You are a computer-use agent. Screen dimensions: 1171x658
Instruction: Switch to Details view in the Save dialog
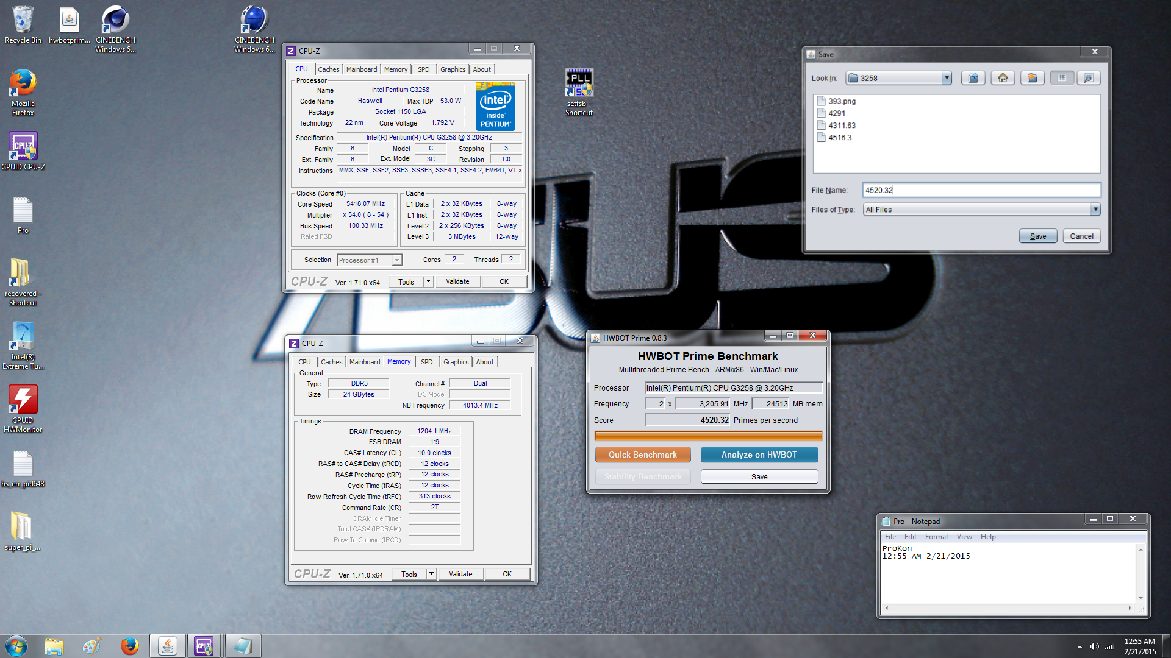[1089, 78]
